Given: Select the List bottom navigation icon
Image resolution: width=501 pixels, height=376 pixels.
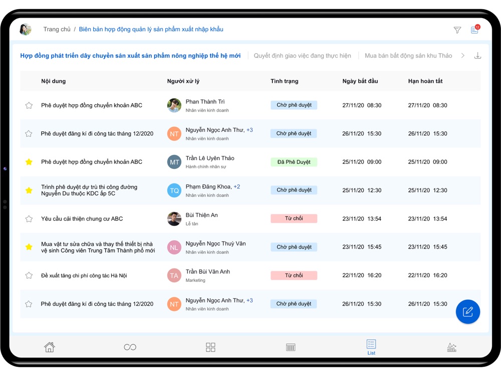Looking at the screenshot, I should pyautogui.click(x=371, y=347).
